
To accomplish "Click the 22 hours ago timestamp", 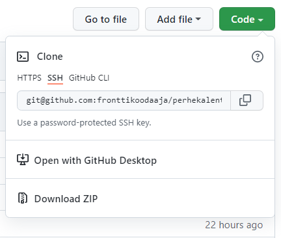I will [x=234, y=225].
